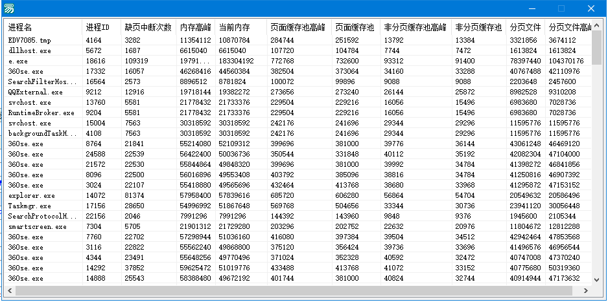Click process ID 14292 cell
This screenshot has height=302, width=608.
point(95,268)
